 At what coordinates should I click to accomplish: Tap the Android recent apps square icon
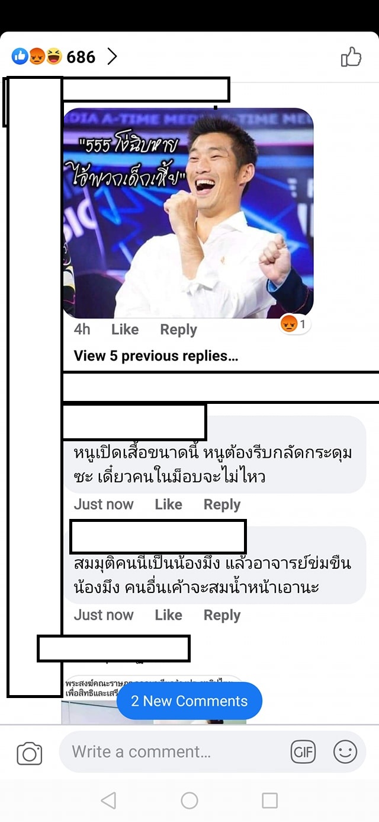tap(269, 801)
